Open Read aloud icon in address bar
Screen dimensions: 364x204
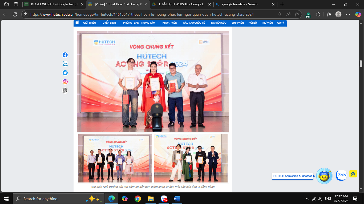(288, 14)
